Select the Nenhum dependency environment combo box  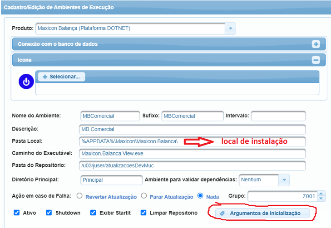pos(264,180)
